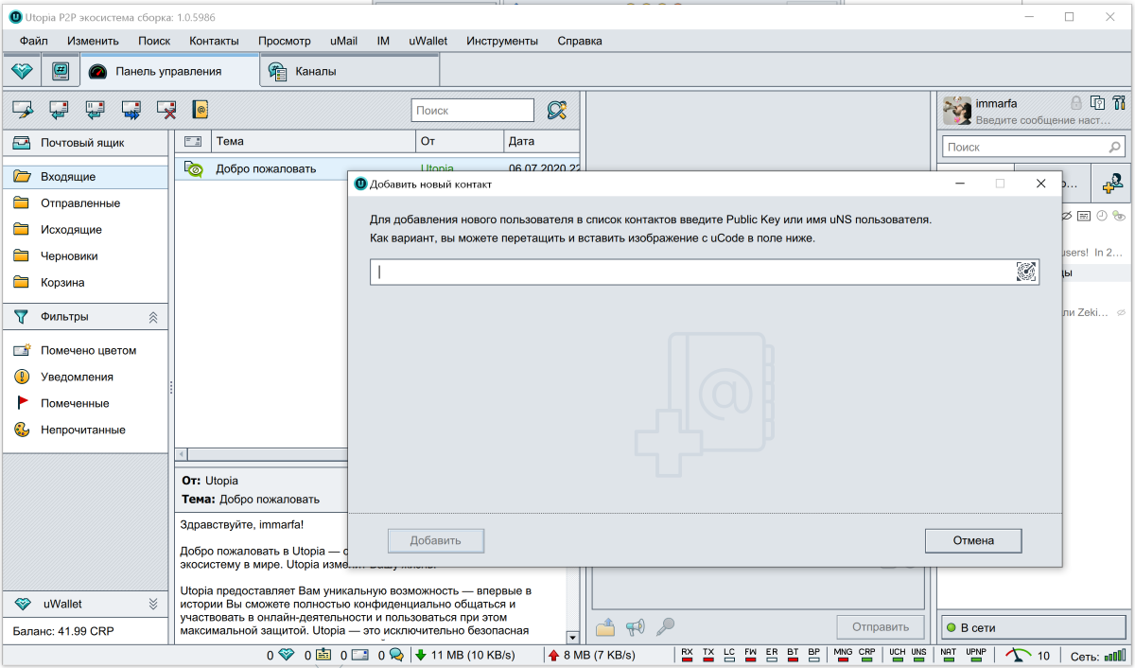Click the add contact plus icon on right
The image size is (1135, 668).
click(x=1112, y=182)
